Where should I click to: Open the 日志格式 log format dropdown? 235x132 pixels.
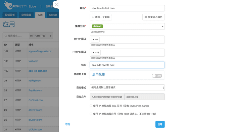click(x=127, y=87)
